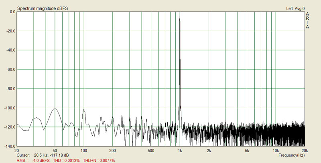This screenshot has height=163, width=321.
Task: Click the 'Spectrum magnitude dBFS' title text
Action: click(43, 8)
